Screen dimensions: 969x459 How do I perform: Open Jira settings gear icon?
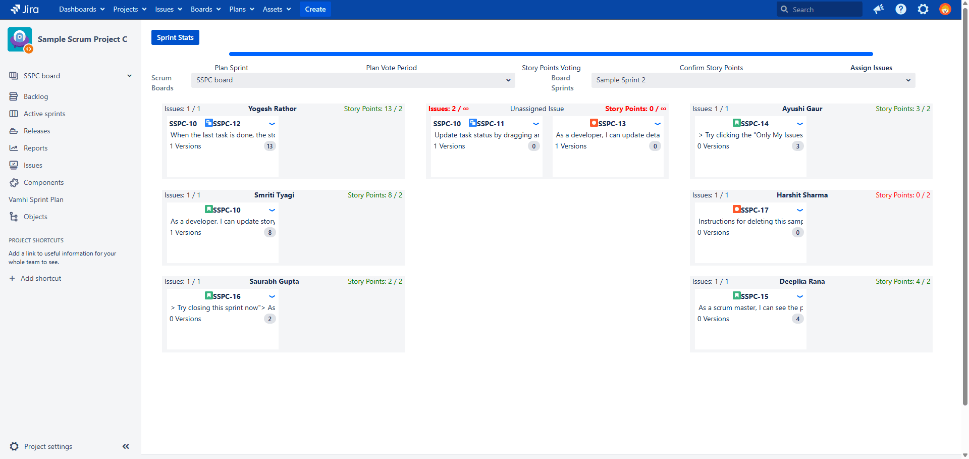pos(923,9)
